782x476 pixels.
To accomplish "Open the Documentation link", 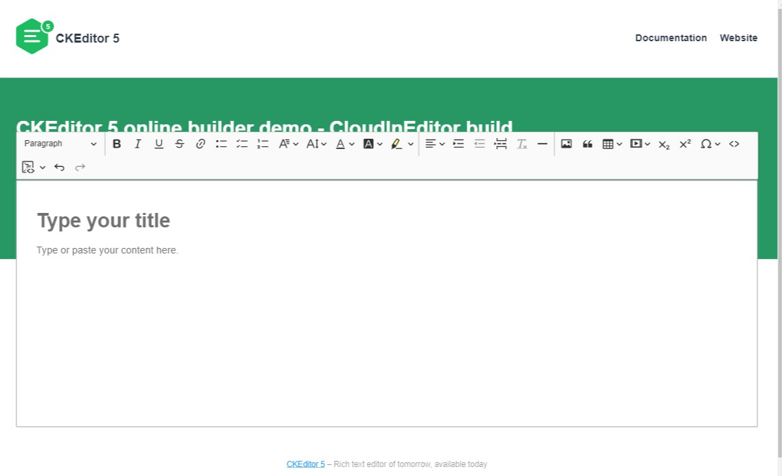I will coord(671,38).
